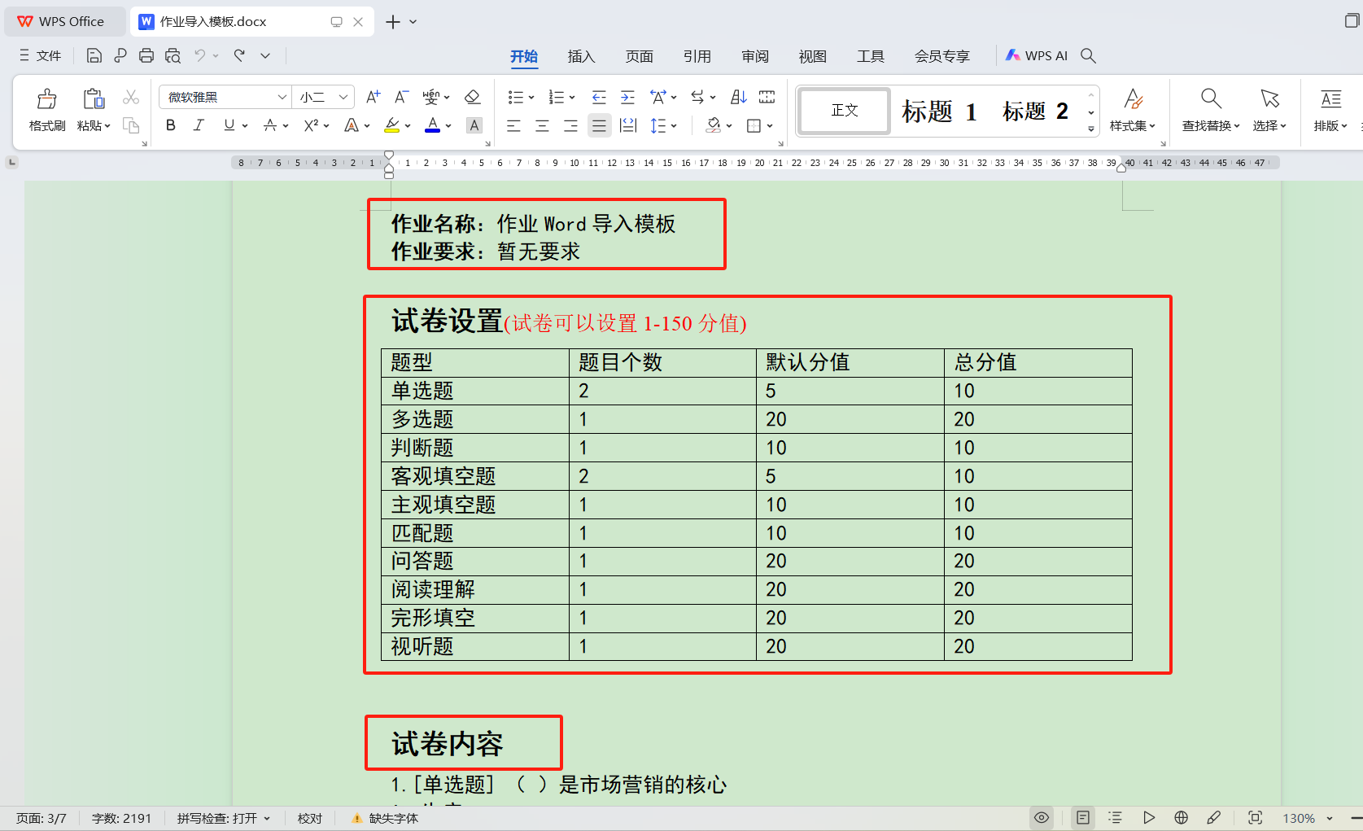1363x831 pixels.
Task: Switch to the 插入 ribbon tab
Action: pos(581,56)
